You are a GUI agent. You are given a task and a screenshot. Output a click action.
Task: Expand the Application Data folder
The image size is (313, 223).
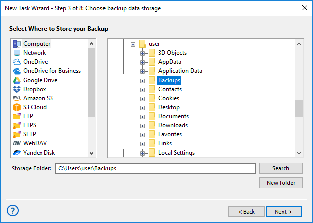coord(142,71)
